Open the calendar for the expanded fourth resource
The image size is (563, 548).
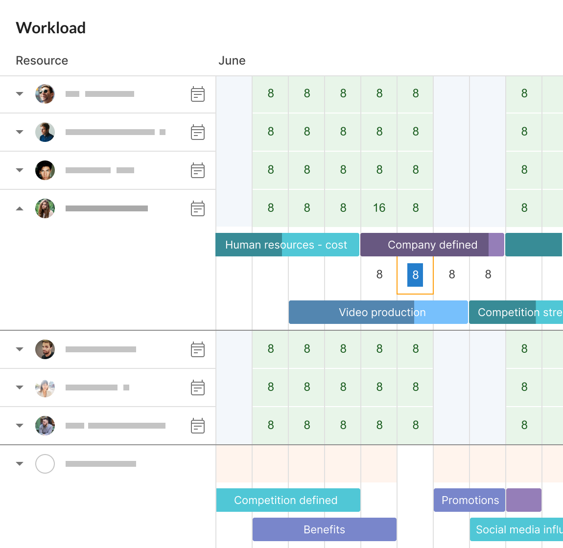click(198, 208)
